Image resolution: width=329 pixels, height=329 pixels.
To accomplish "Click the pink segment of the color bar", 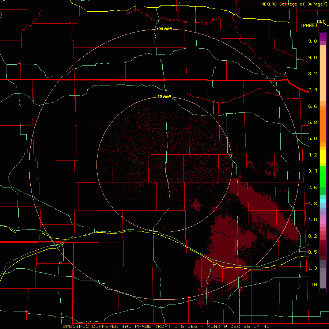I will (x=323, y=222).
